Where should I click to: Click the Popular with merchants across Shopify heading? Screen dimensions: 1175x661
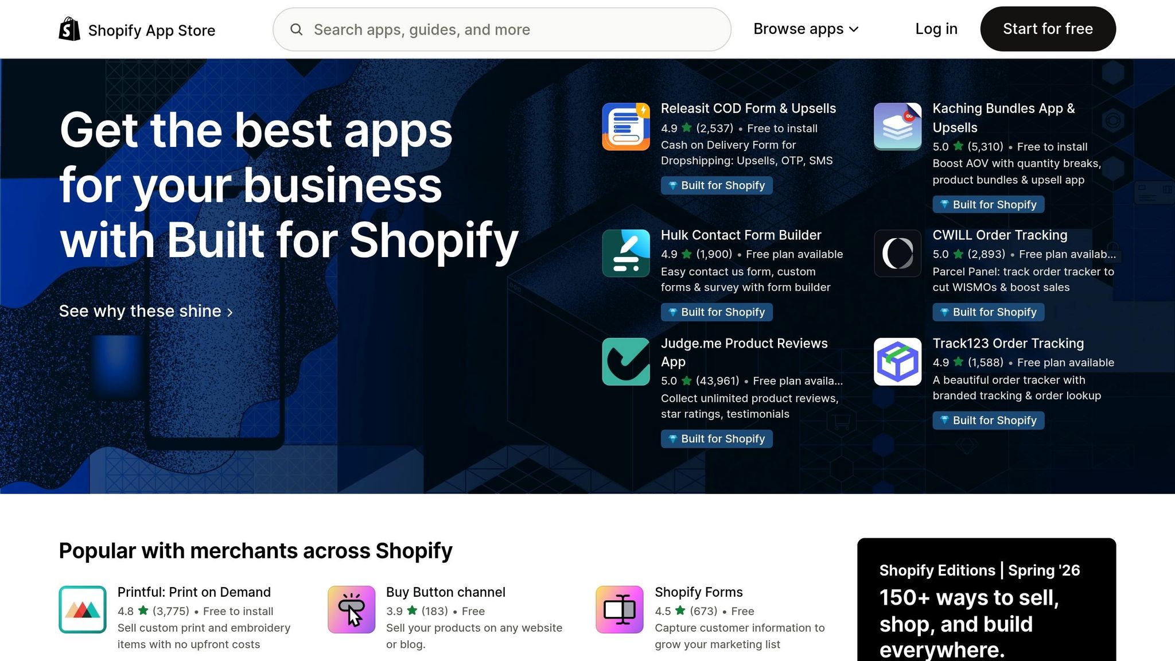255,551
